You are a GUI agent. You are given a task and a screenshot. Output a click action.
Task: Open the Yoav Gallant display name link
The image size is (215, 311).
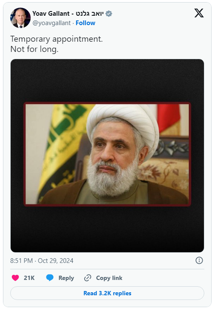(51, 14)
